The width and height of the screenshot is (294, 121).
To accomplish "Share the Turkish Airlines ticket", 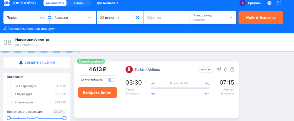I will click(x=232, y=69).
